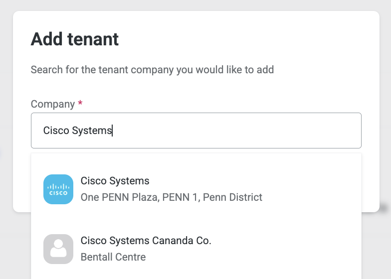
Task: Click the Company field label
Action: coord(53,104)
